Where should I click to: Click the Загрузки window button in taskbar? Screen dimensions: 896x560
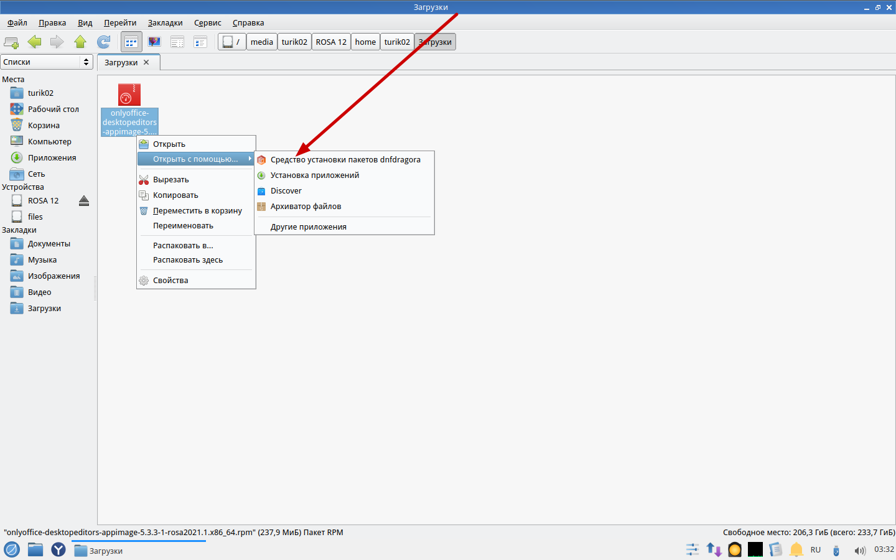pos(138,551)
